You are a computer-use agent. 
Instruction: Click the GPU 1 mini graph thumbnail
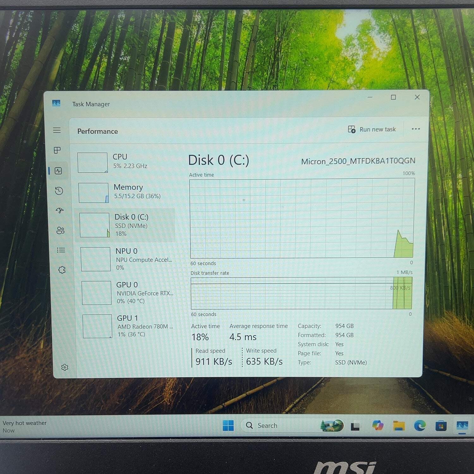click(97, 326)
